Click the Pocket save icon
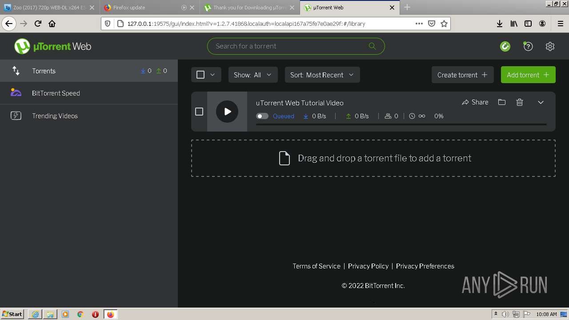The height and width of the screenshot is (320, 569). (x=431, y=24)
